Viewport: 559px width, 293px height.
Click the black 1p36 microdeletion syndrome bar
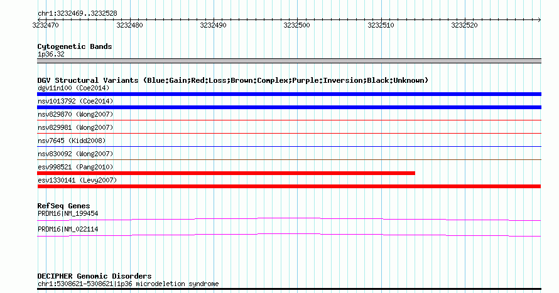pos(289,289)
